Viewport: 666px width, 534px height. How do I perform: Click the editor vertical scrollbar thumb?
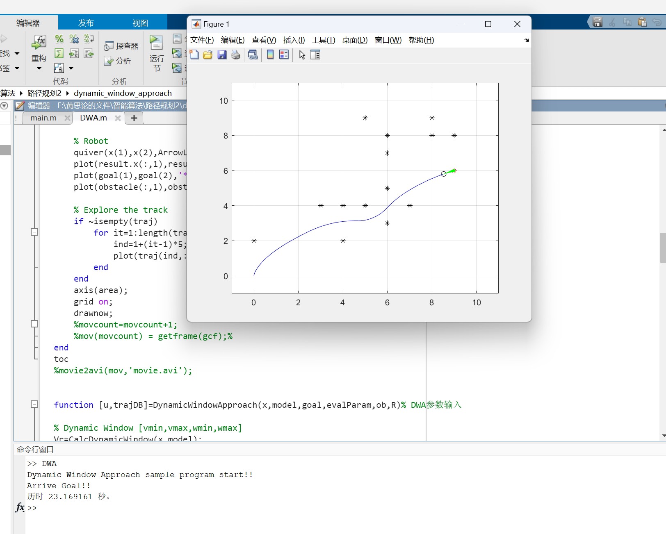coord(663,248)
